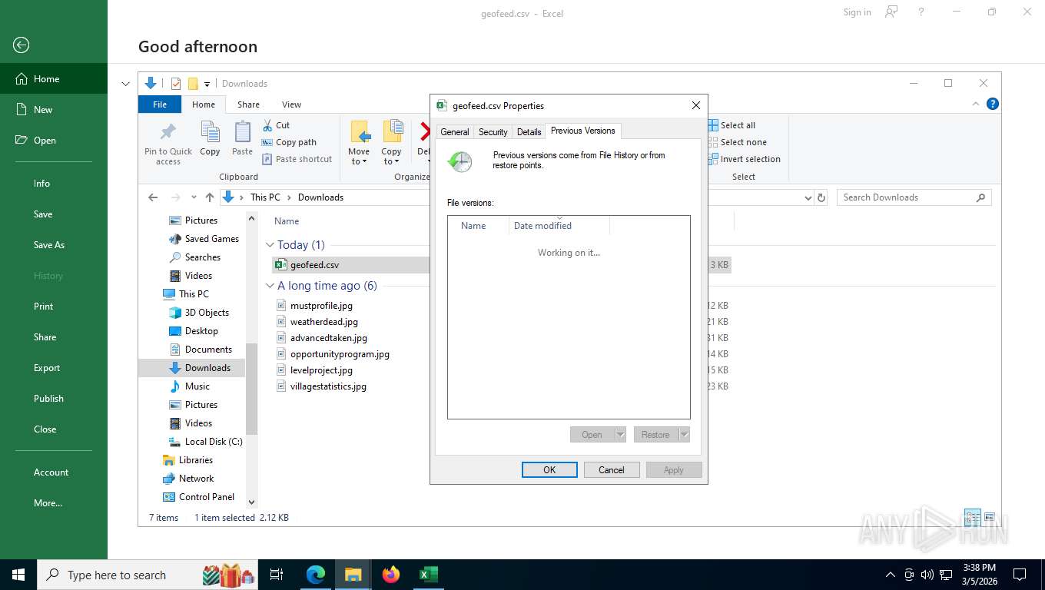Select mustprofile.jpg file
The width and height of the screenshot is (1045, 590).
click(x=321, y=305)
